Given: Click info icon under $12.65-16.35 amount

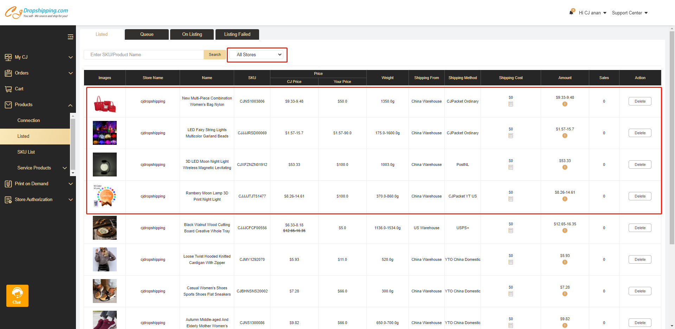Looking at the screenshot, I should coord(565,231).
